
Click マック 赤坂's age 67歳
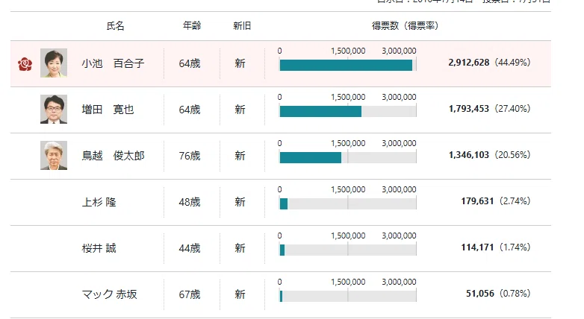pos(190,294)
